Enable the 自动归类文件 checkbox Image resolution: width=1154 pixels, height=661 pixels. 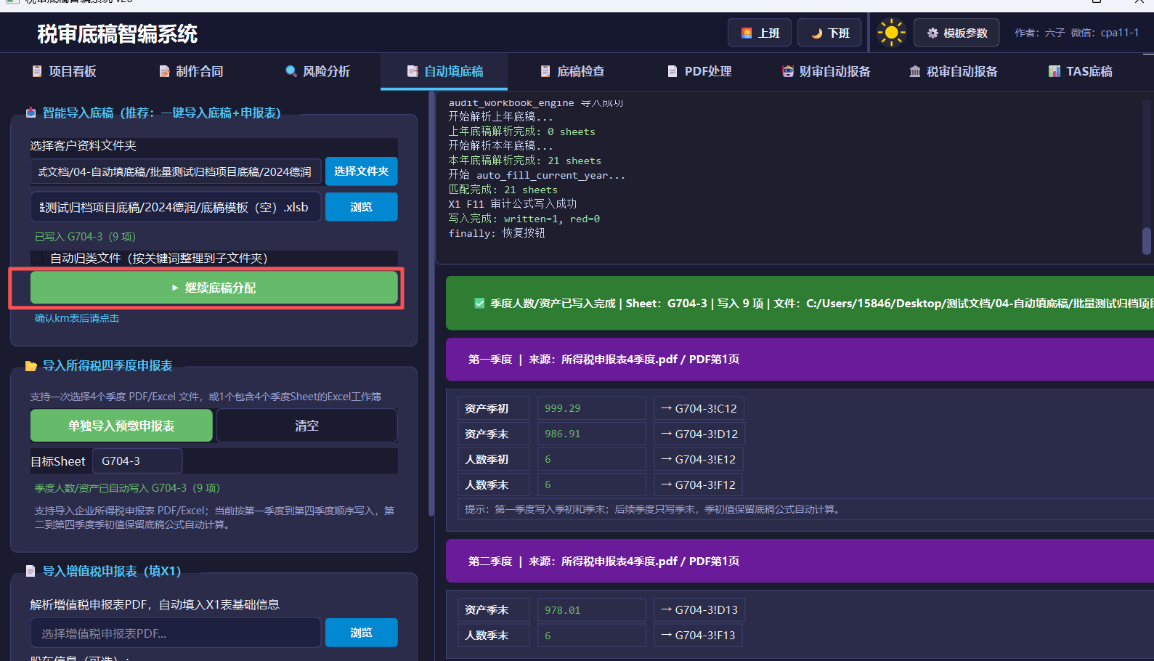coord(38,258)
